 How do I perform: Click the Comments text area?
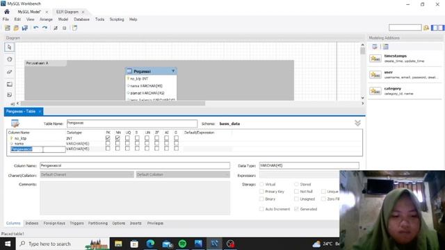click(x=135, y=198)
